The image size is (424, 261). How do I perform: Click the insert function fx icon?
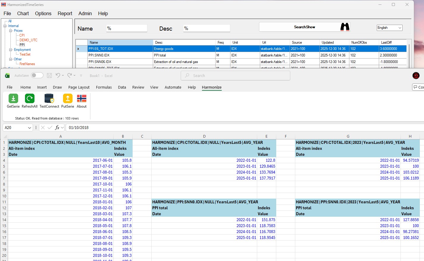tap(57, 128)
